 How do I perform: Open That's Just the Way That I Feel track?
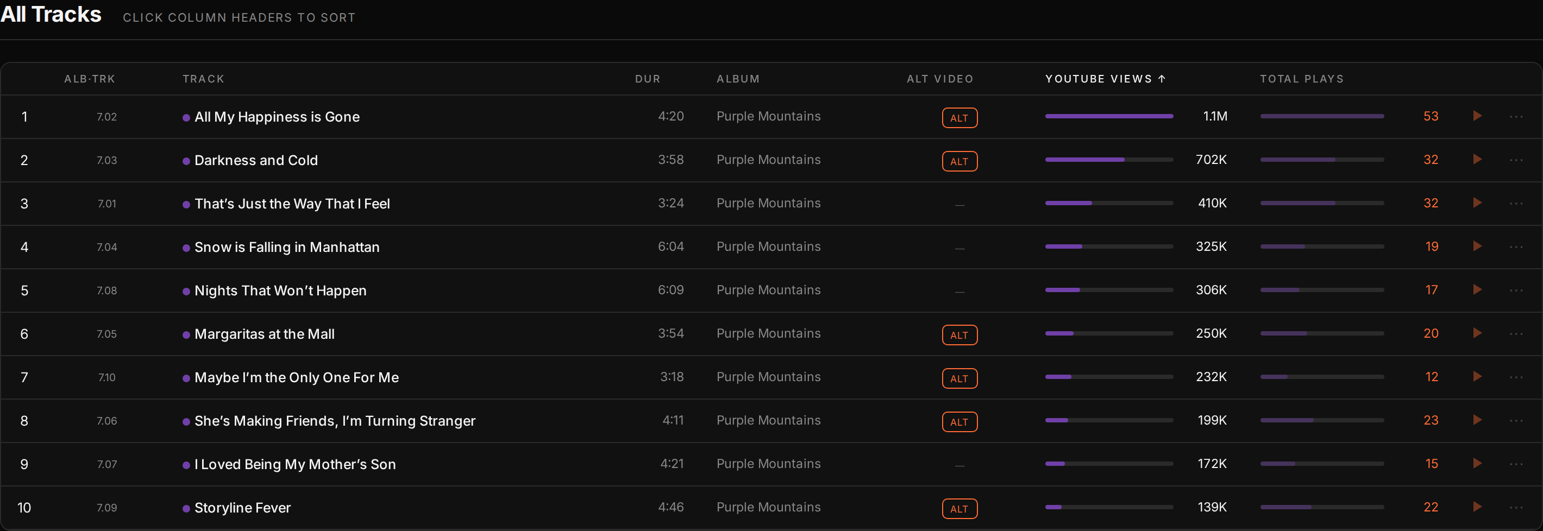[x=292, y=204]
